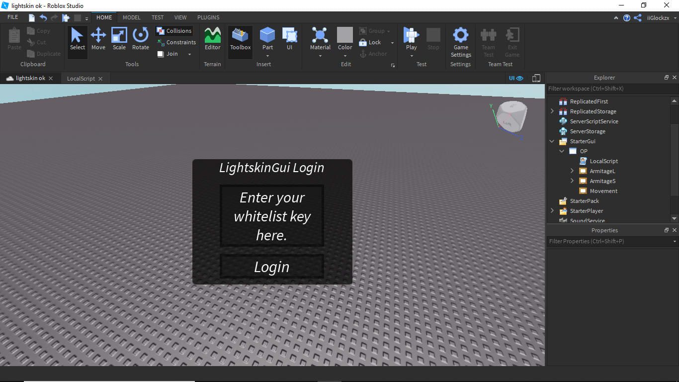
Task: Switch to the Rotate tool
Action: pos(141,39)
